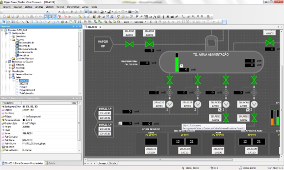Click pump symbol next to 28LAC15 AP001
The height and width of the screenshot is (170, 284).
click(x=198, y=104)
